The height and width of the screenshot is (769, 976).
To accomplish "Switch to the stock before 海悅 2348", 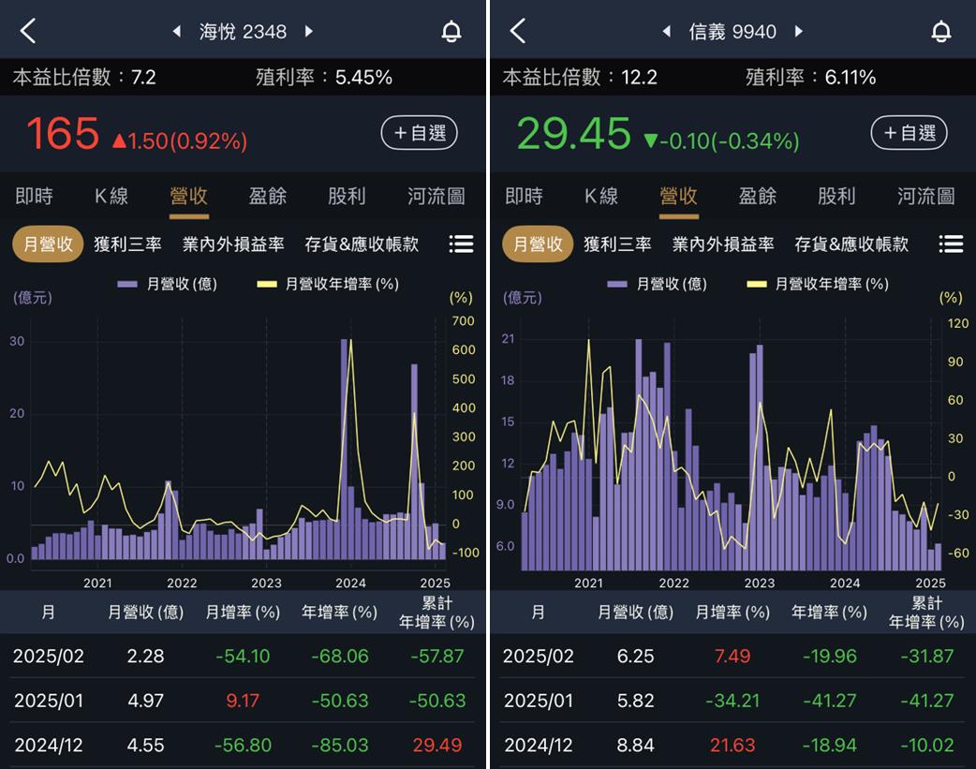I will point(177,31).
